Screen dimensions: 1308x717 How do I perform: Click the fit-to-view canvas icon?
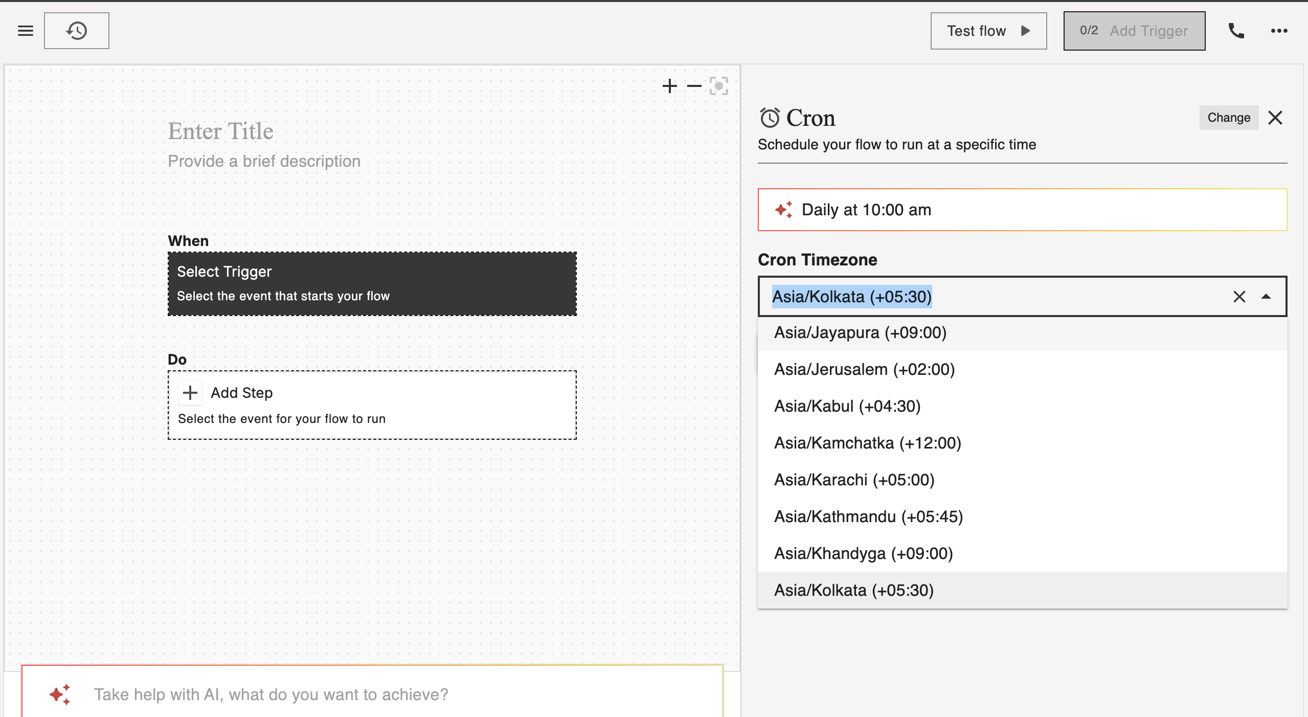[718, 86]
